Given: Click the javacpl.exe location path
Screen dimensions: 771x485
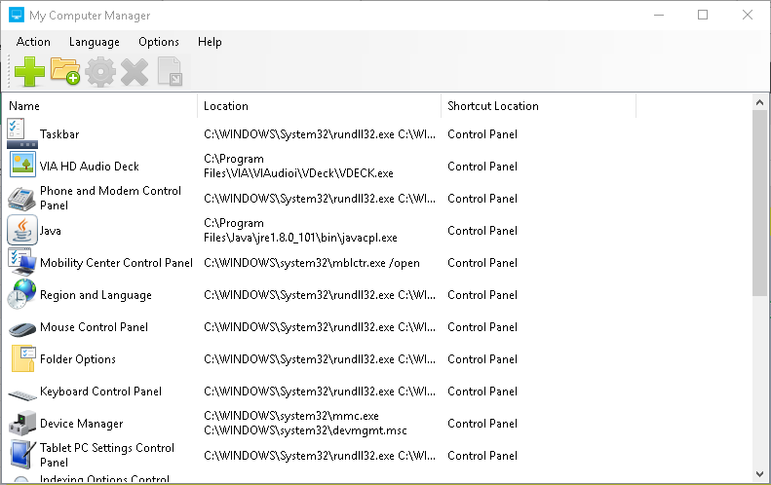Looking at the screenshot, I should tap(300, 231).
